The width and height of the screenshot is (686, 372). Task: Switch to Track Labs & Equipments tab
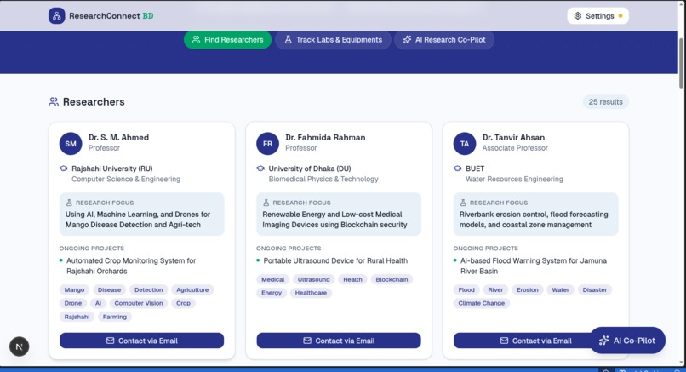[x=333, y=40]
